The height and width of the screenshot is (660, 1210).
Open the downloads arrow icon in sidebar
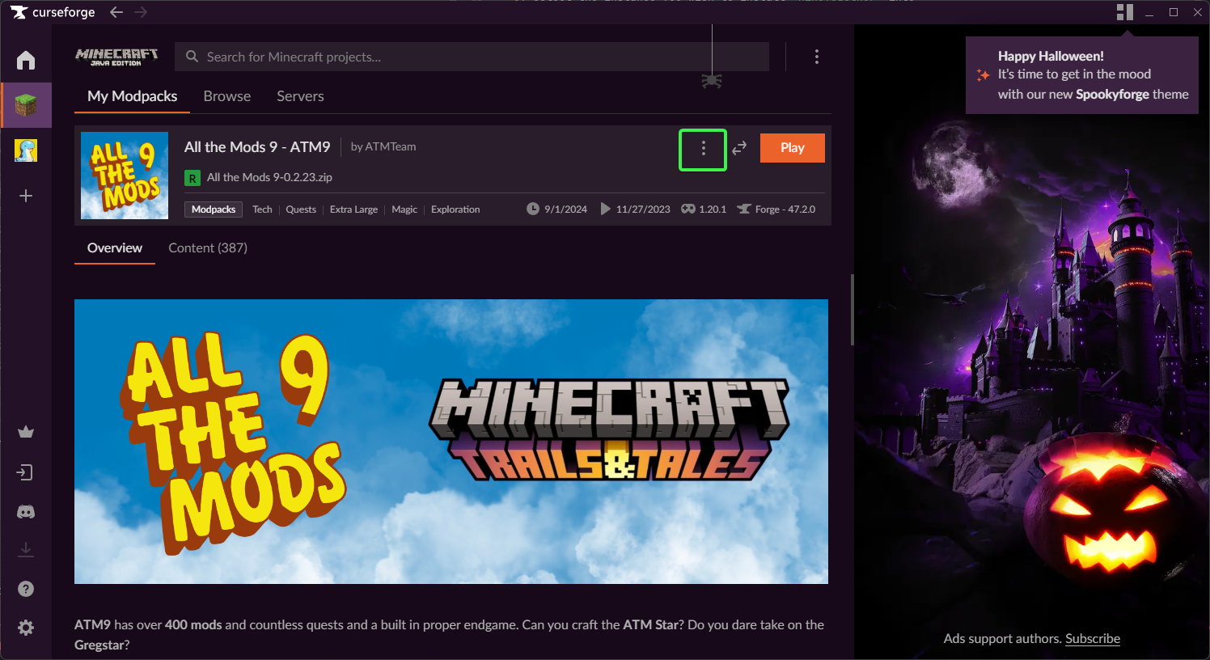[x=26, y=549]
